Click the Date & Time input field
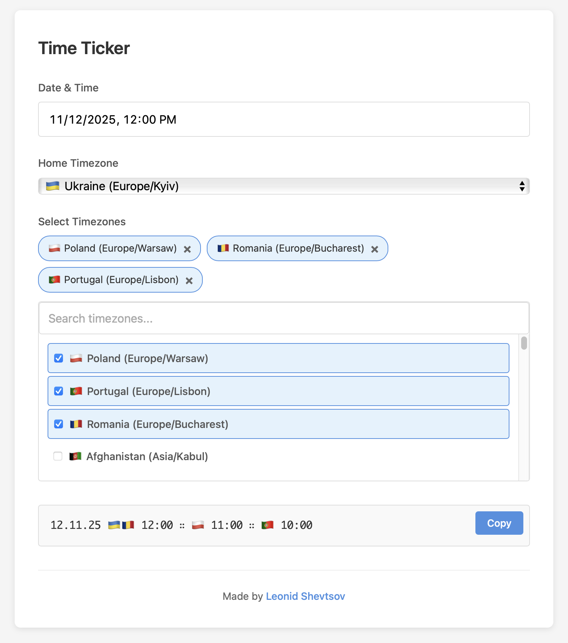The image size is (568, 643). (x=284, y=119)
